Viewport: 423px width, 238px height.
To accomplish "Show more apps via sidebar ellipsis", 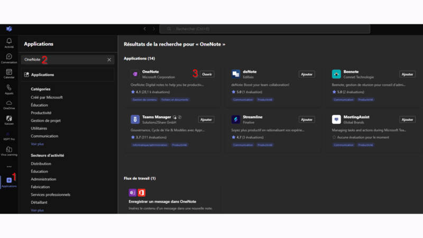I will [9, 167].
